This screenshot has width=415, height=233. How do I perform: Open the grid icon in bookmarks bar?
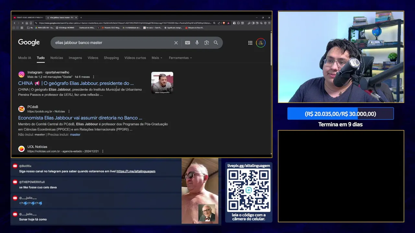(x=22, y=28)
